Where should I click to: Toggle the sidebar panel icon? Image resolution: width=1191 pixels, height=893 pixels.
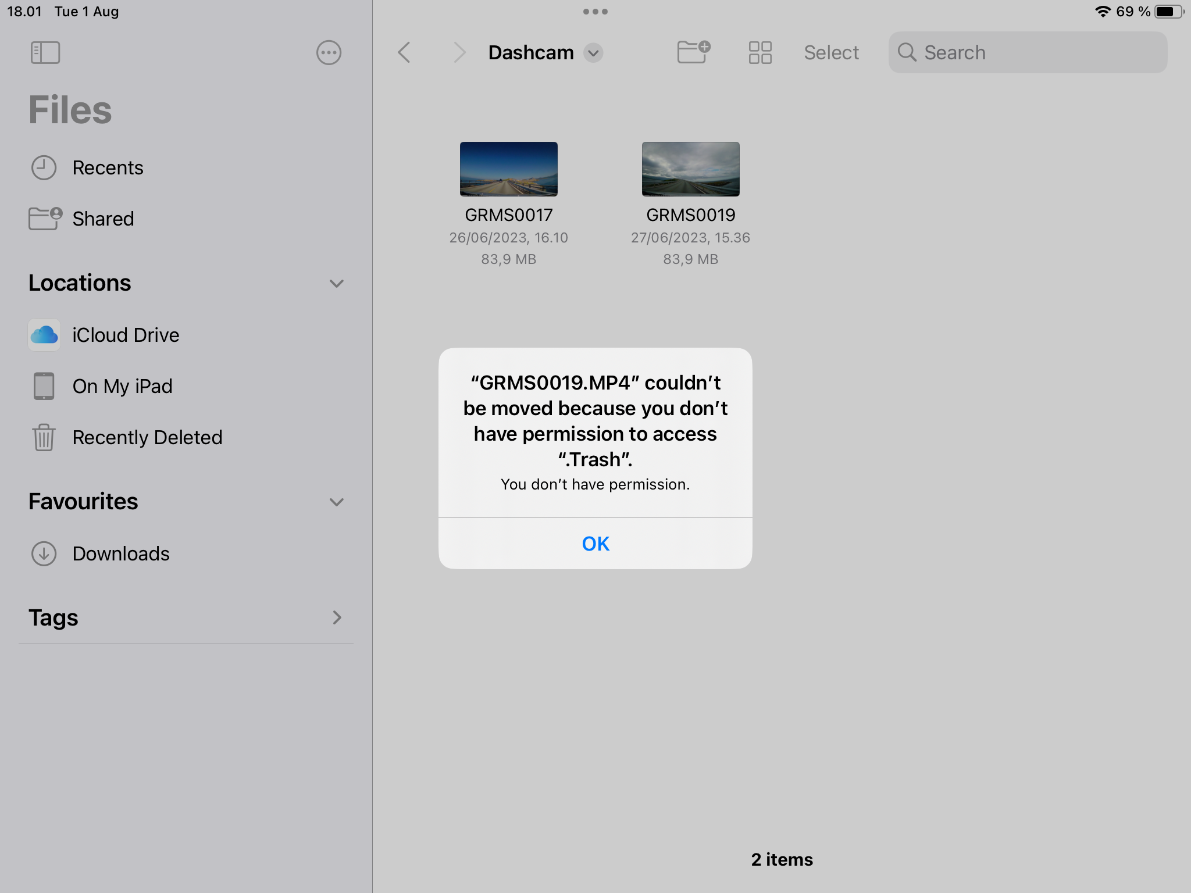coord(45,52)
